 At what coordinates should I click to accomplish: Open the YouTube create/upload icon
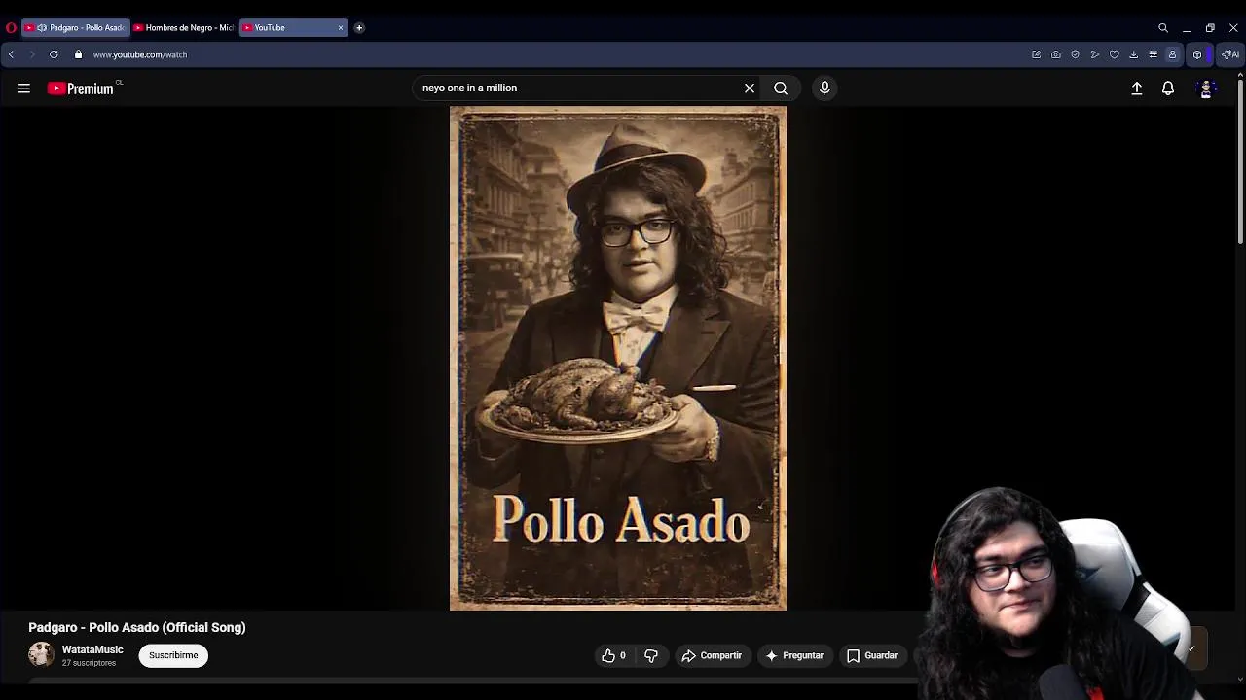tap(1137, 88)
